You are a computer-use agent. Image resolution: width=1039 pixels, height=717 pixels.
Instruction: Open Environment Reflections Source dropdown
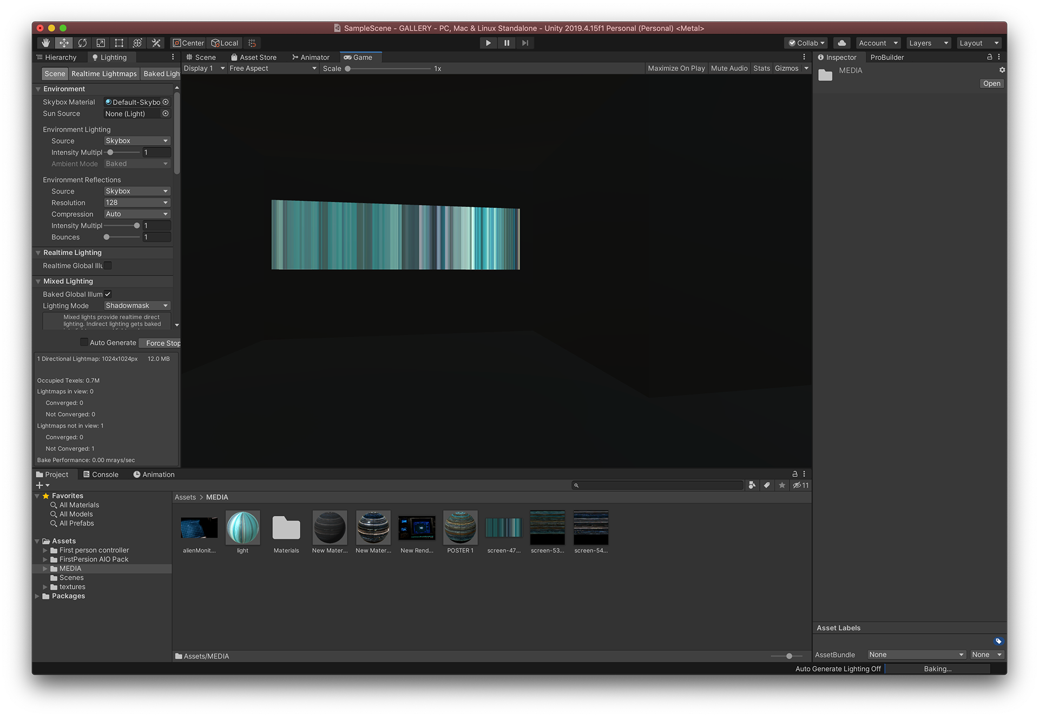(x=137, y=191)
